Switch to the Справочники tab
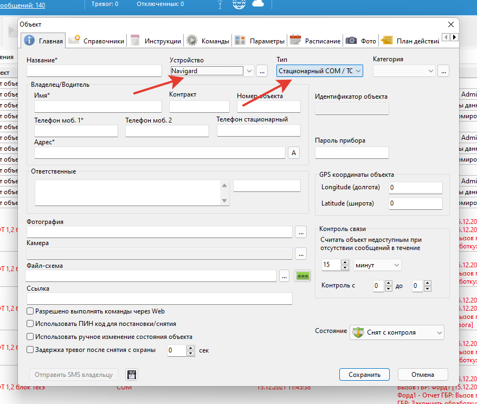This screenshot has width=477, height=404. pos(96,41)
